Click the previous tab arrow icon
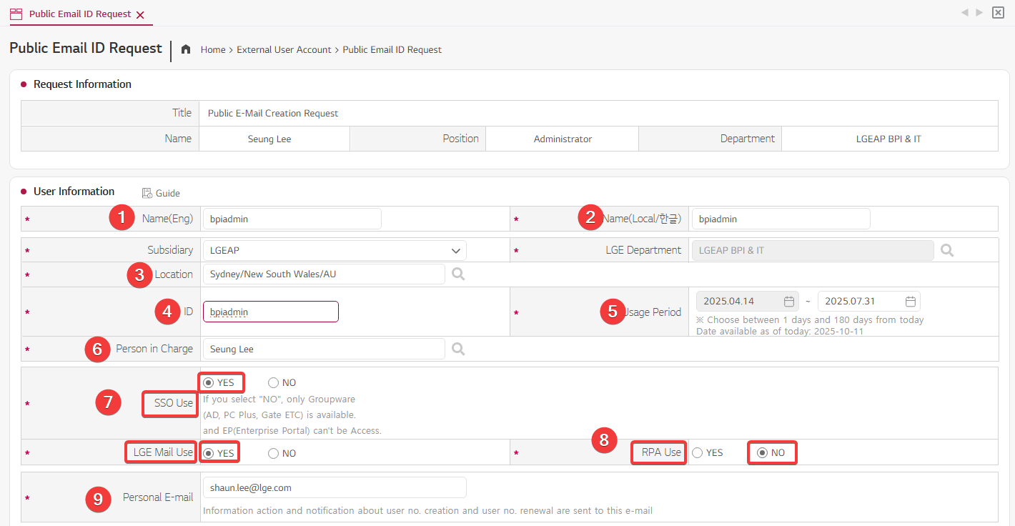Screen dimensions: 1015x526 965,12
